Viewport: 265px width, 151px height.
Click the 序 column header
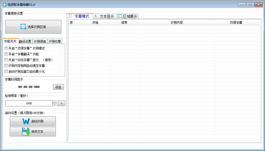(74, 22)
